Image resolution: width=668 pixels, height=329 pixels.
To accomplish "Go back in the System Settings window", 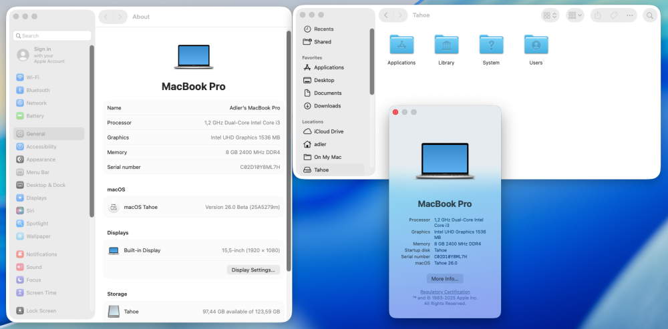I will [106, 17].
